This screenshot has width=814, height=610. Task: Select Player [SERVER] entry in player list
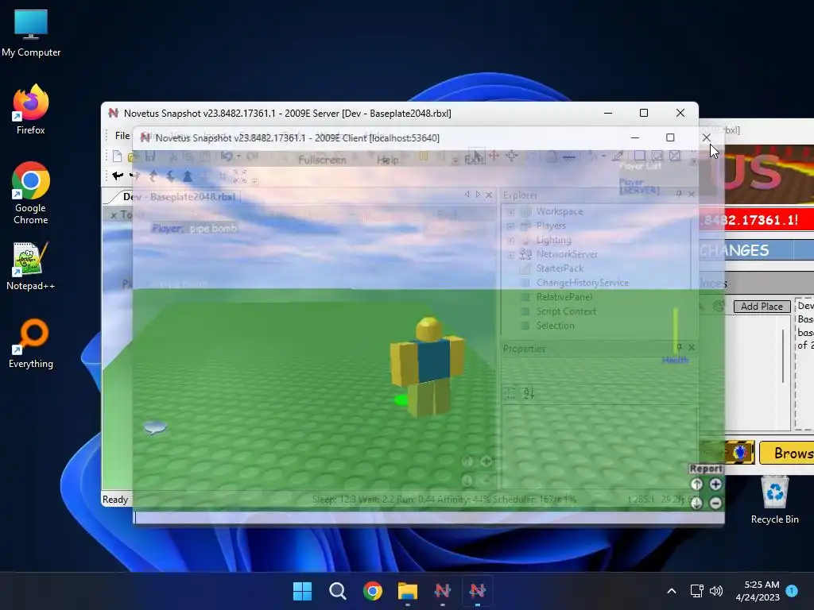[639, 186]
